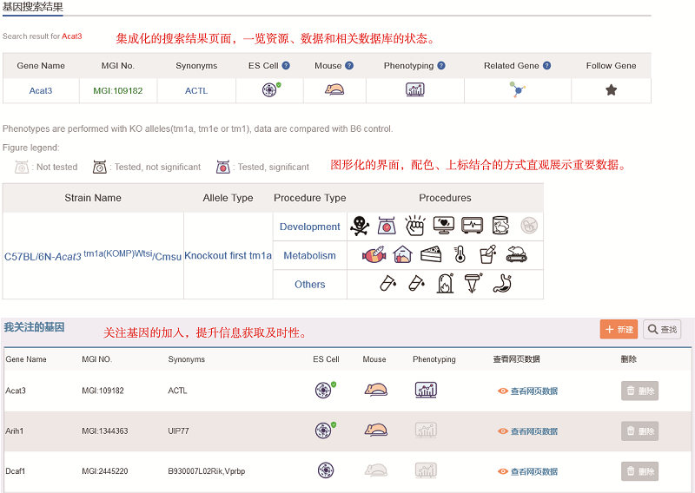
Task: Click the Not tested legend icon
Action: (22, 167)
